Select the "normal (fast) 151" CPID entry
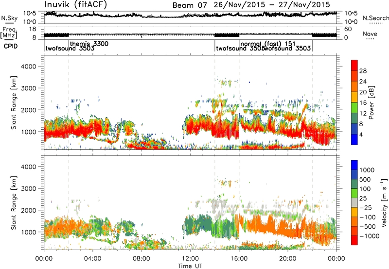 (268, 44)
